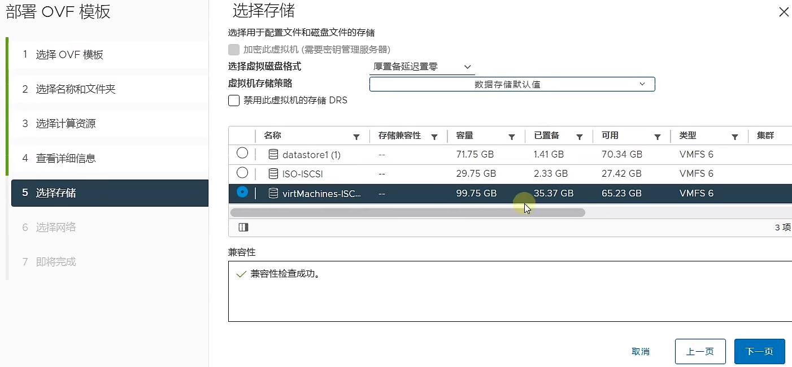Click the green compatibility check success icon
This screenshot has height=367, width=792.
coord(240,274)
